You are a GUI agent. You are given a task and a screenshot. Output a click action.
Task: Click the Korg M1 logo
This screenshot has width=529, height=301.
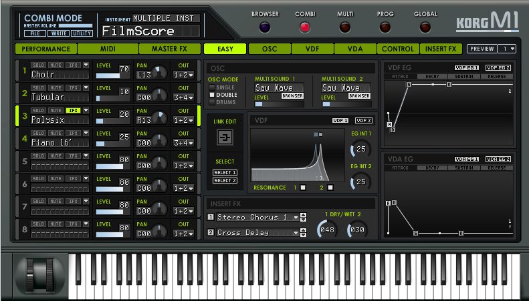click(487, 22)
